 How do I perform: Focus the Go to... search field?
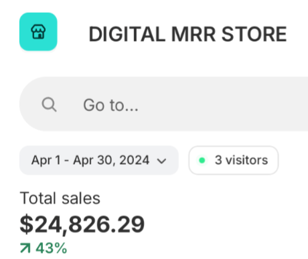[x=163, y=104]
